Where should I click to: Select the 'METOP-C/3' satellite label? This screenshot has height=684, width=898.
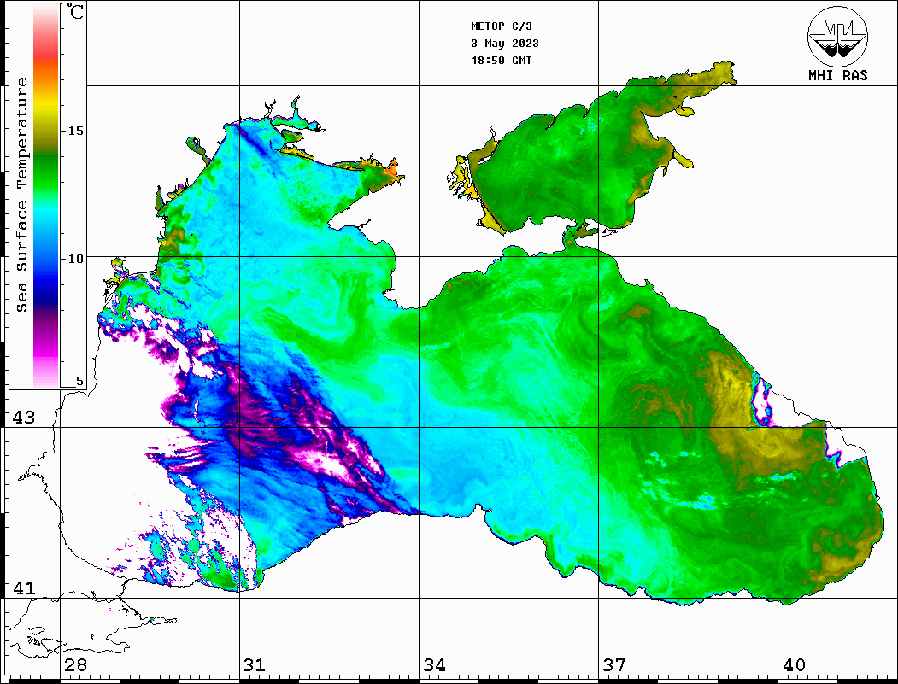click(502, 26)
